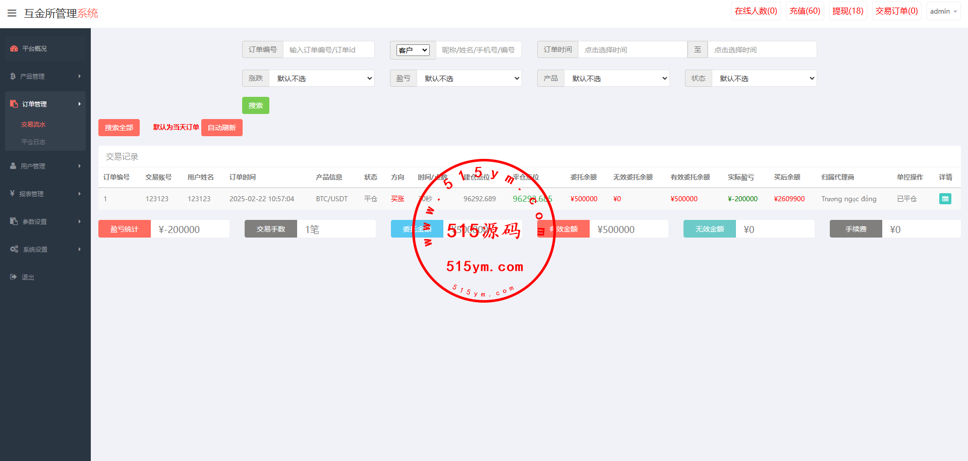The width and height of the screenshot is (968, 461).
Task: Click the green 搜索 button
Action: coord(255,105)
